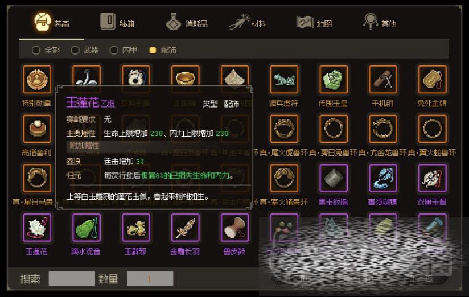
Task: Select the 武器 filter radio button
Action: pos(75,50)
